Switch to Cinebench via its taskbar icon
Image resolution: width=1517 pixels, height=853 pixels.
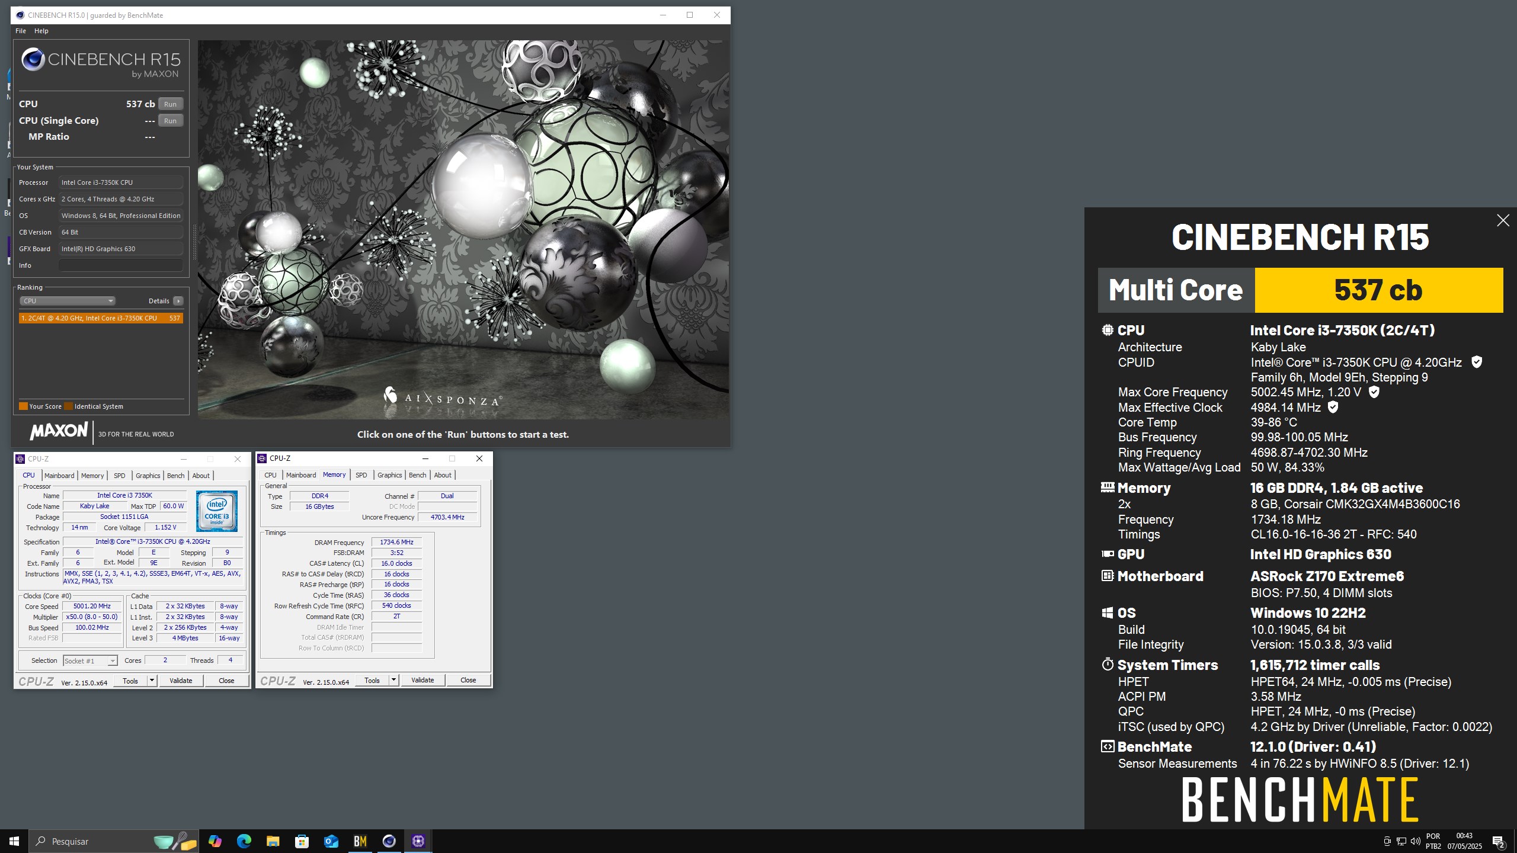click(x=389, y=841)
